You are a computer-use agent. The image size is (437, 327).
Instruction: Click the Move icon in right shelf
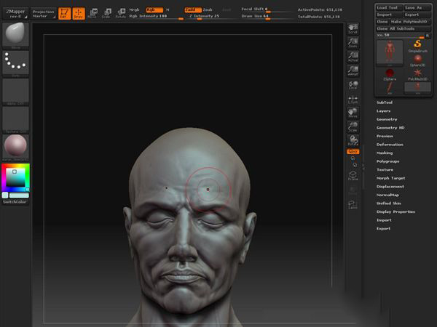[x=353, y=113]
